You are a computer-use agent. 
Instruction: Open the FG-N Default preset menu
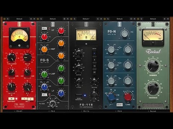(119, 19)
